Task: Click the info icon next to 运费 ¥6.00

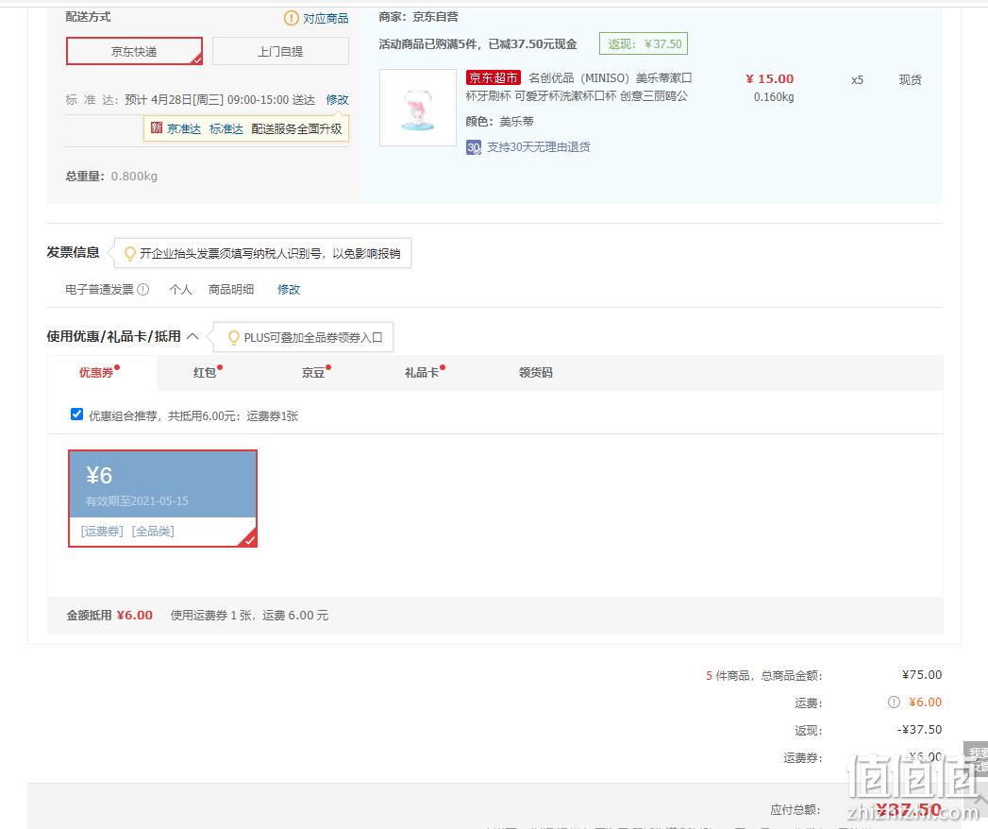Action: tap(894, 702)
